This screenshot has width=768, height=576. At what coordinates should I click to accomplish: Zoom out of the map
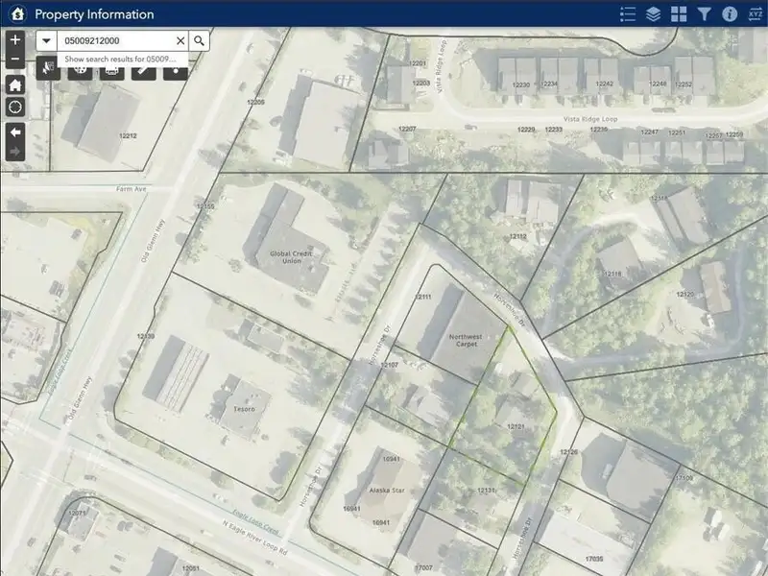pos(14,60)
